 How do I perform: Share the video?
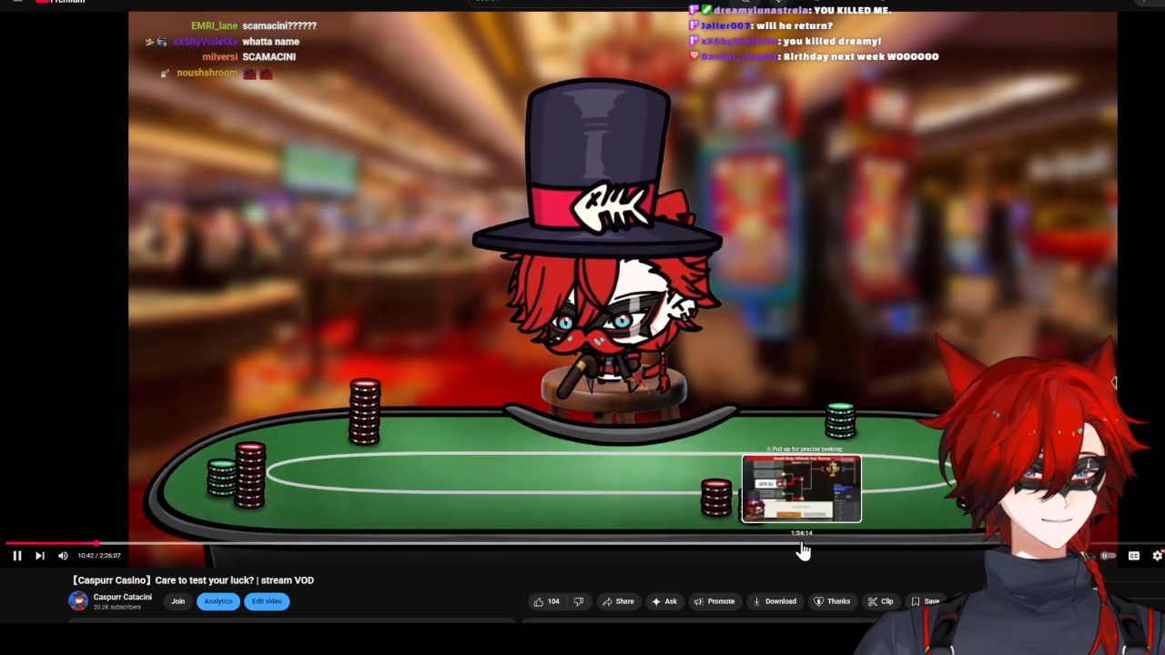tap(618, 601)
